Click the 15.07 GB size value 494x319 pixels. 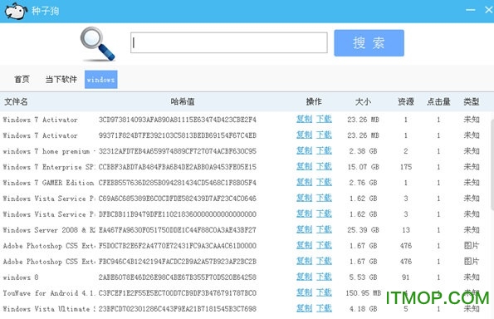363,167
